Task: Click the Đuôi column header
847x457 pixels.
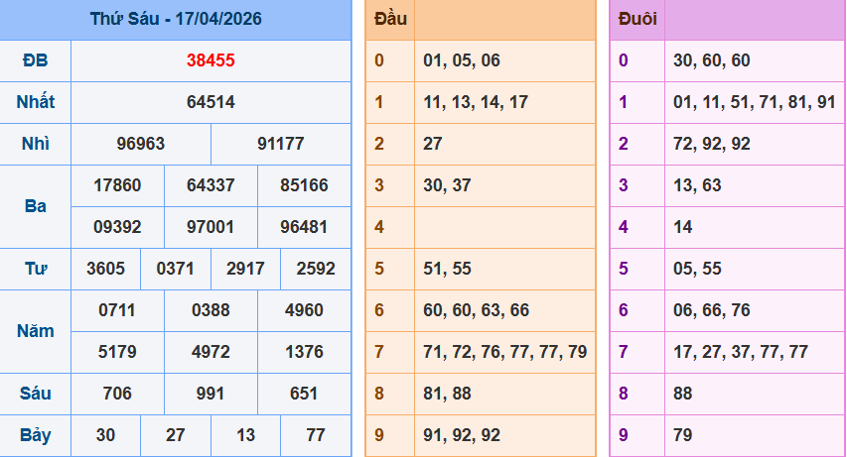Action: [637, 20]
